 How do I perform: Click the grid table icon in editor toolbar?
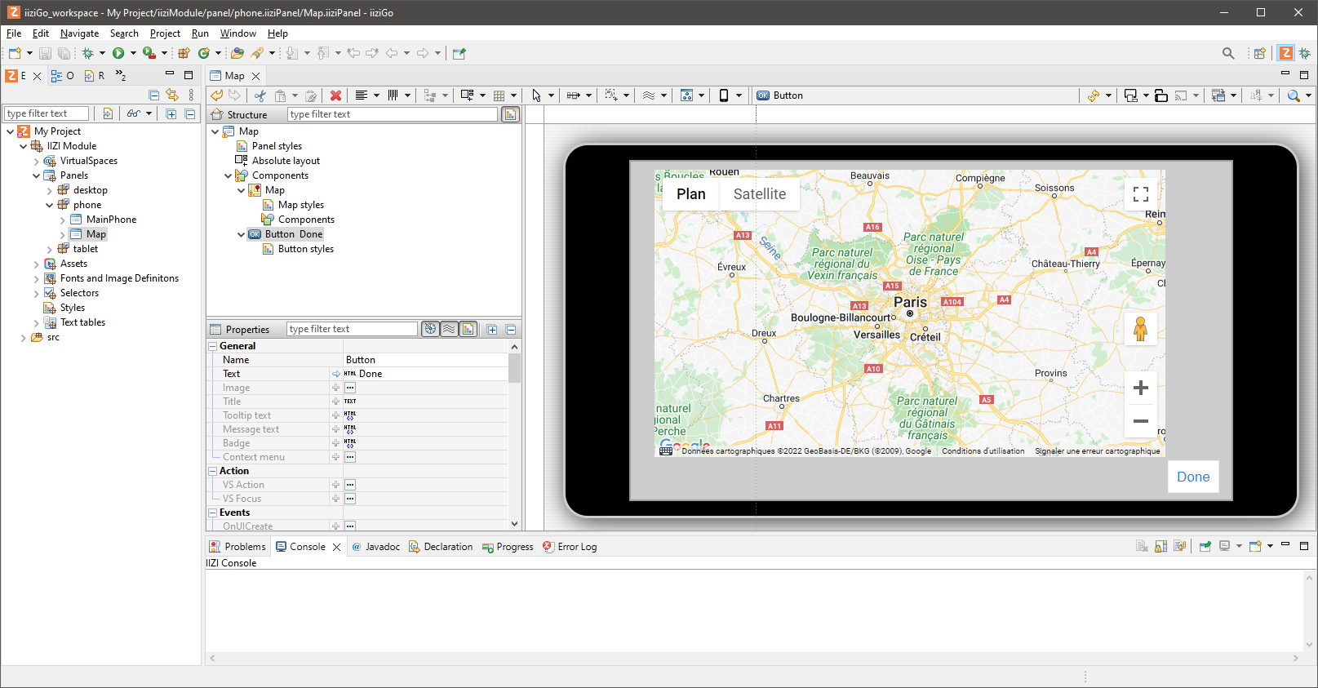(x=499, y=95)
